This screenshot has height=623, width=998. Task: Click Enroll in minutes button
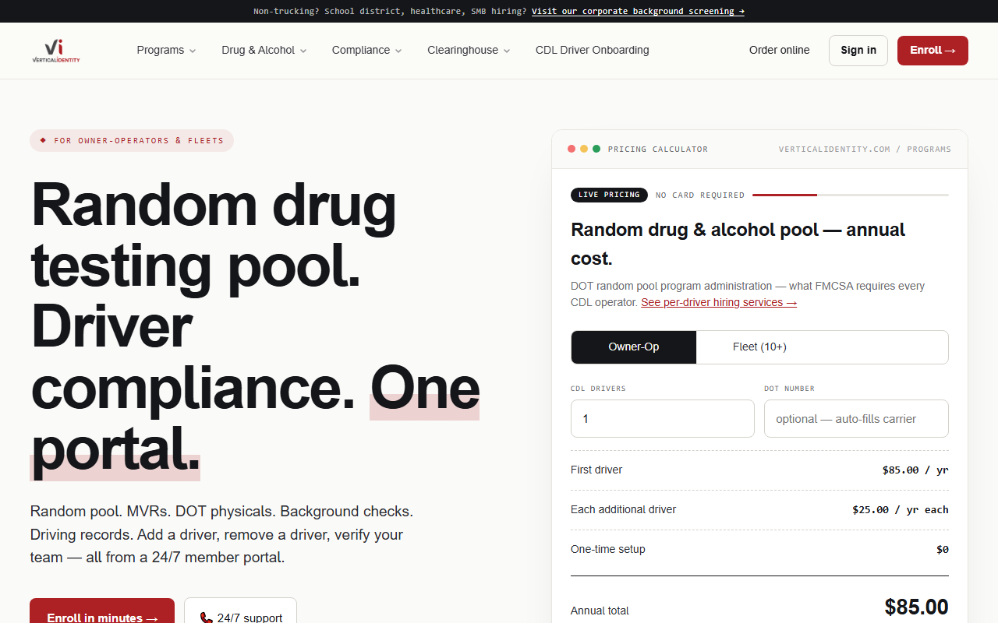tap(102, 611)
